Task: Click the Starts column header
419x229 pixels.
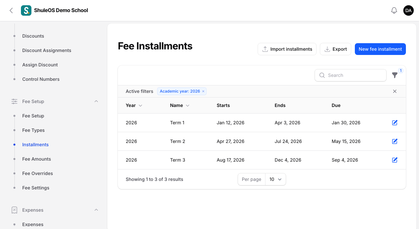Action: [x=223, y=105]
